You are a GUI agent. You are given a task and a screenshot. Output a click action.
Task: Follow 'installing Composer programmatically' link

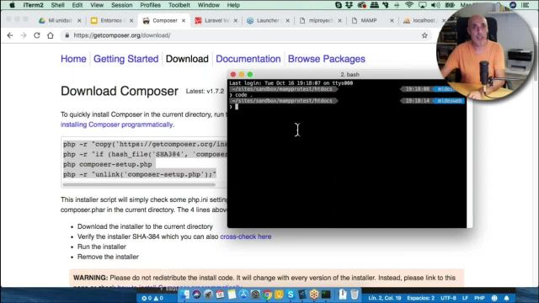[x=117, y=125]
